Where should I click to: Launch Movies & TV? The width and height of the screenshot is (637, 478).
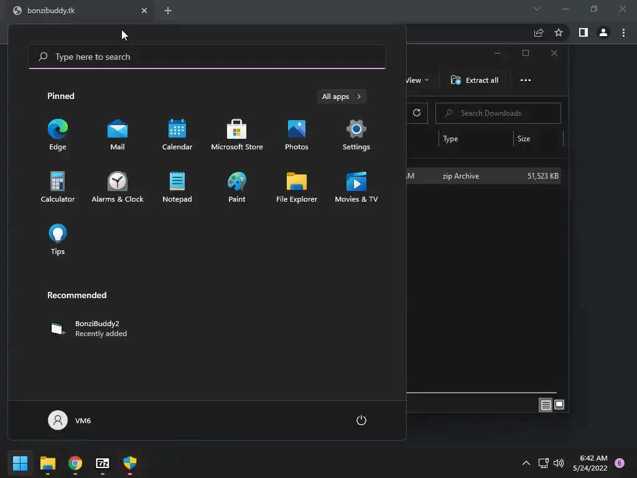point(356,187)
